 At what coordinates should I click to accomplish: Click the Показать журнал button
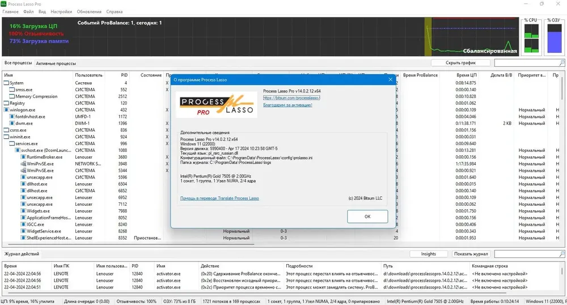(x=471, y=254)
